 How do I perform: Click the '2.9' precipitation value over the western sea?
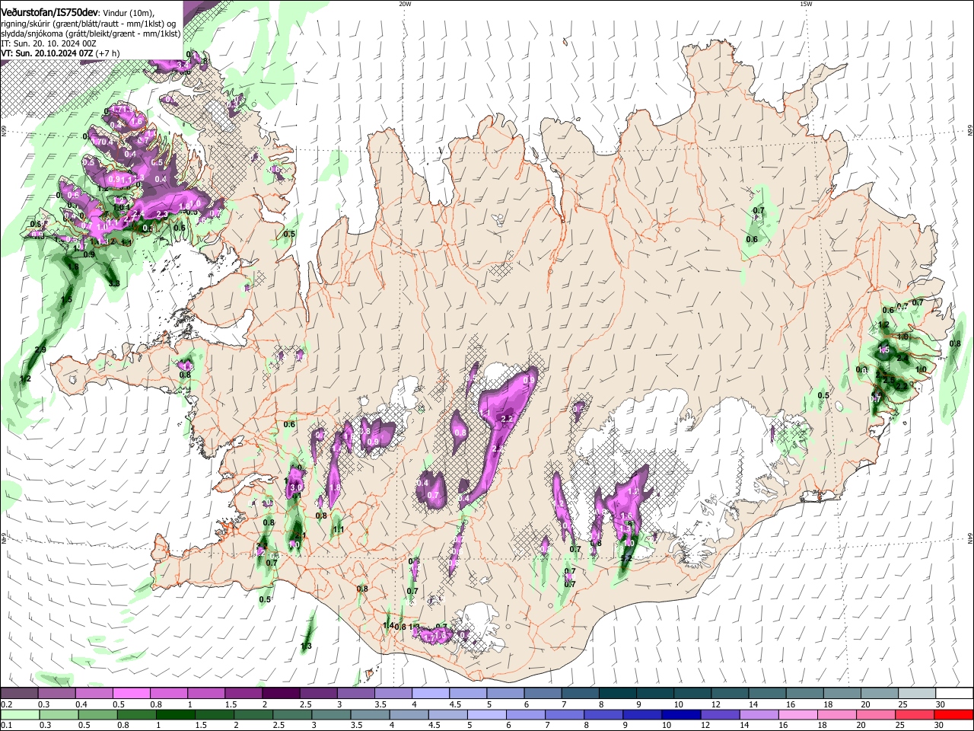coord(40,350)
